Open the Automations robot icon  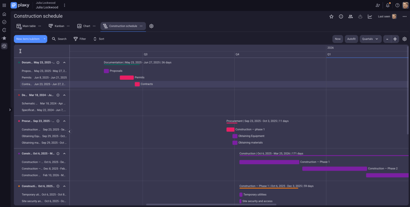click(360, 16)
